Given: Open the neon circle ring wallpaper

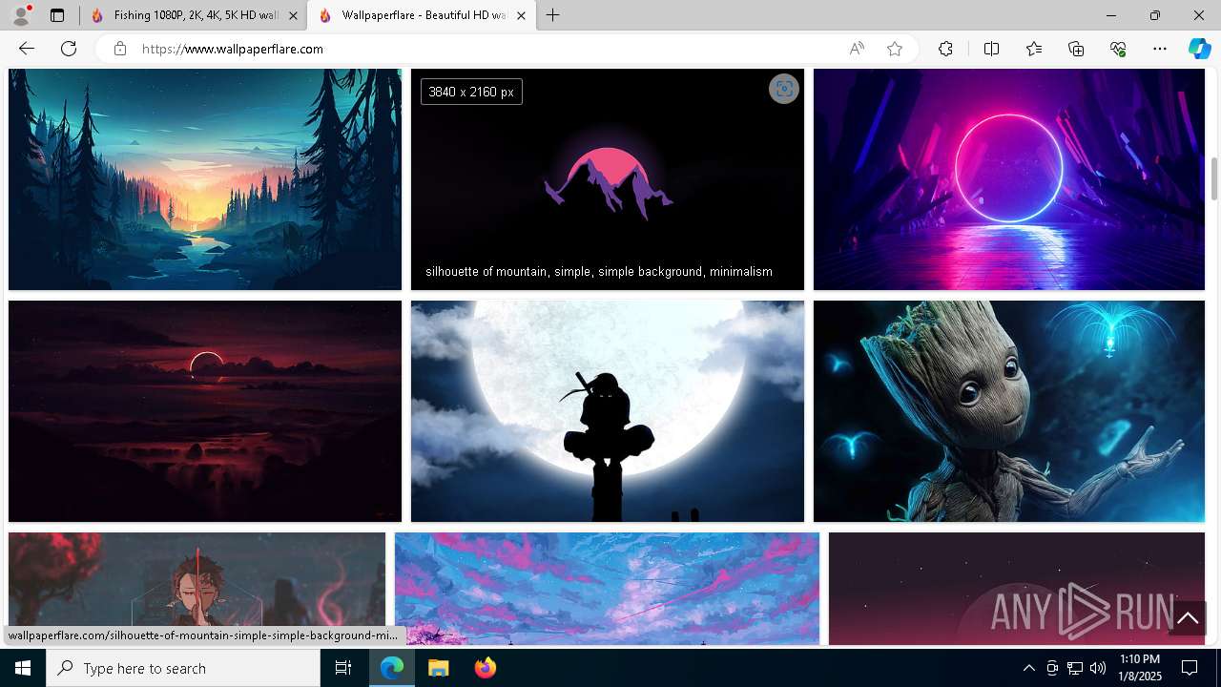Looking at the screenshot, I should 1009,179.
